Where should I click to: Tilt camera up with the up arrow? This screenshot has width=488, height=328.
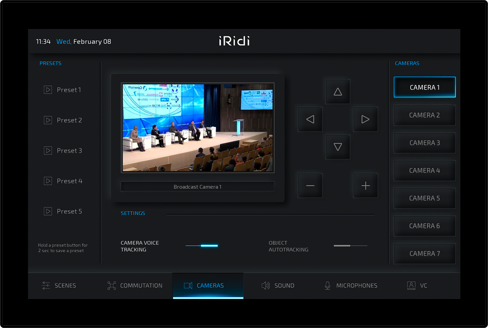coord(338,92)
